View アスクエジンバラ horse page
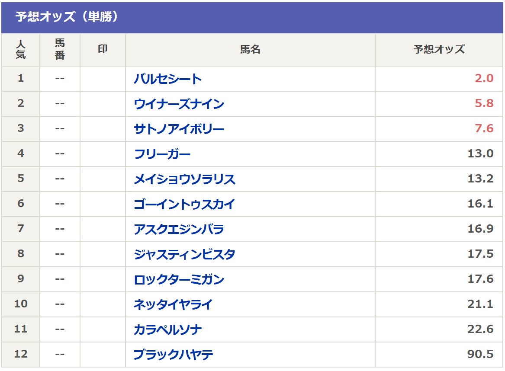 [179, 229]
